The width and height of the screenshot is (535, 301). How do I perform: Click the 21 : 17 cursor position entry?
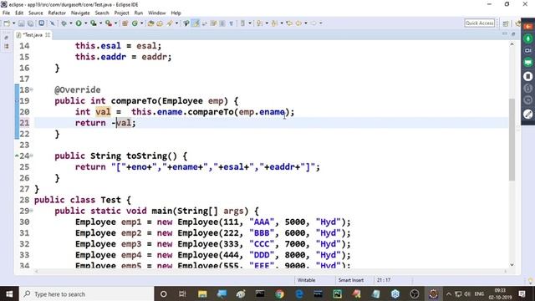[384, 280]
